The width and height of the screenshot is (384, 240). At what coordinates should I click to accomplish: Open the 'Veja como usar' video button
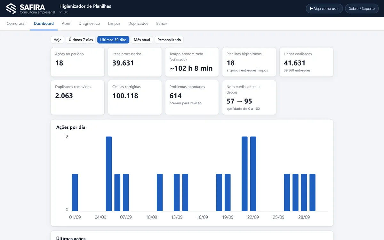click(x=324, y=9)
